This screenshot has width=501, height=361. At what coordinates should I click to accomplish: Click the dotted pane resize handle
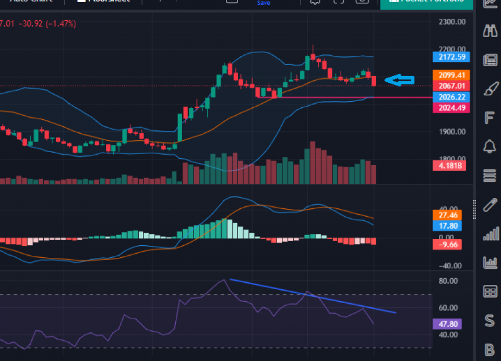(474, 204)
